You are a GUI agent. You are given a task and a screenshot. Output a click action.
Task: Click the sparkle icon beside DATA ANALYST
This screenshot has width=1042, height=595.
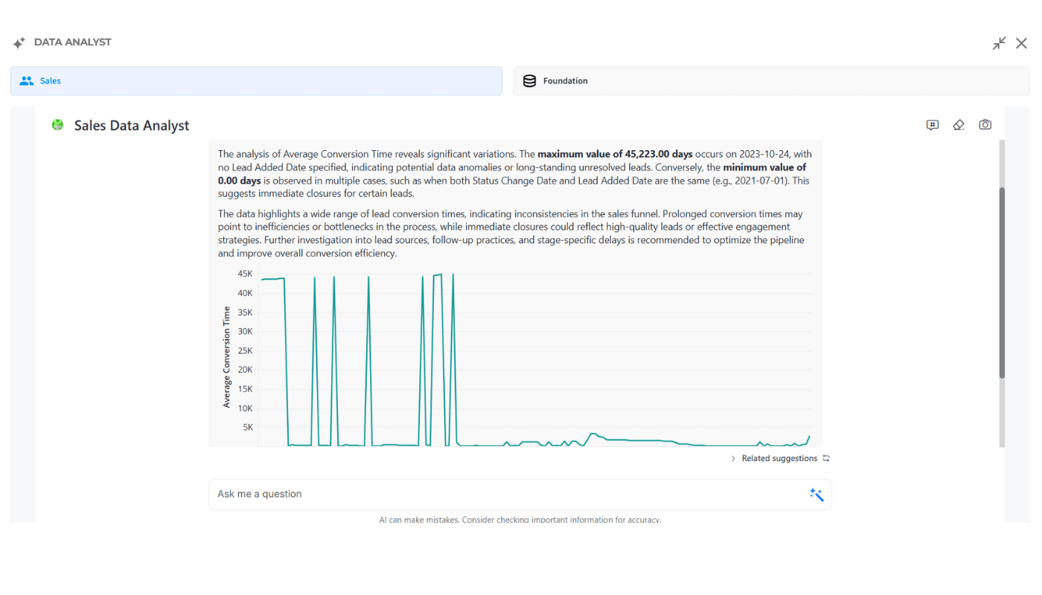click(19, 43)
